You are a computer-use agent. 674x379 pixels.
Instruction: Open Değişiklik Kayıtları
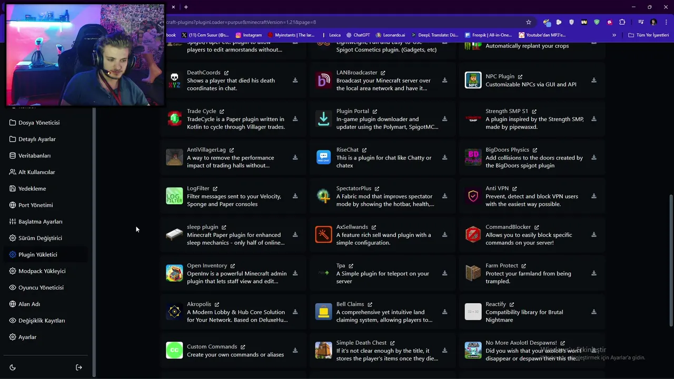(46, 321)
